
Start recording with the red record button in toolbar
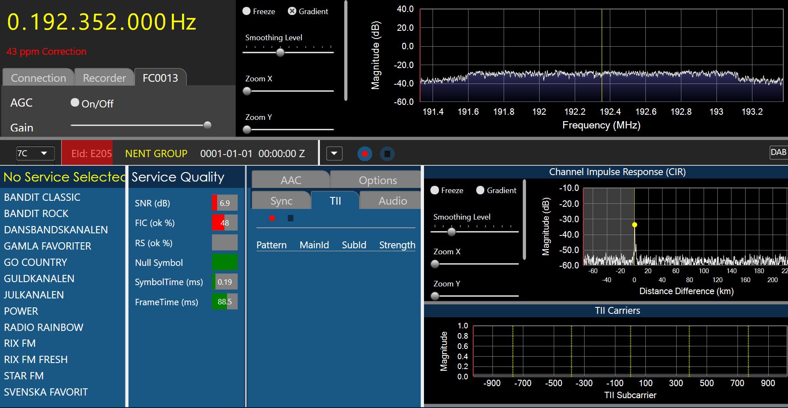click(x=364, y=154)
